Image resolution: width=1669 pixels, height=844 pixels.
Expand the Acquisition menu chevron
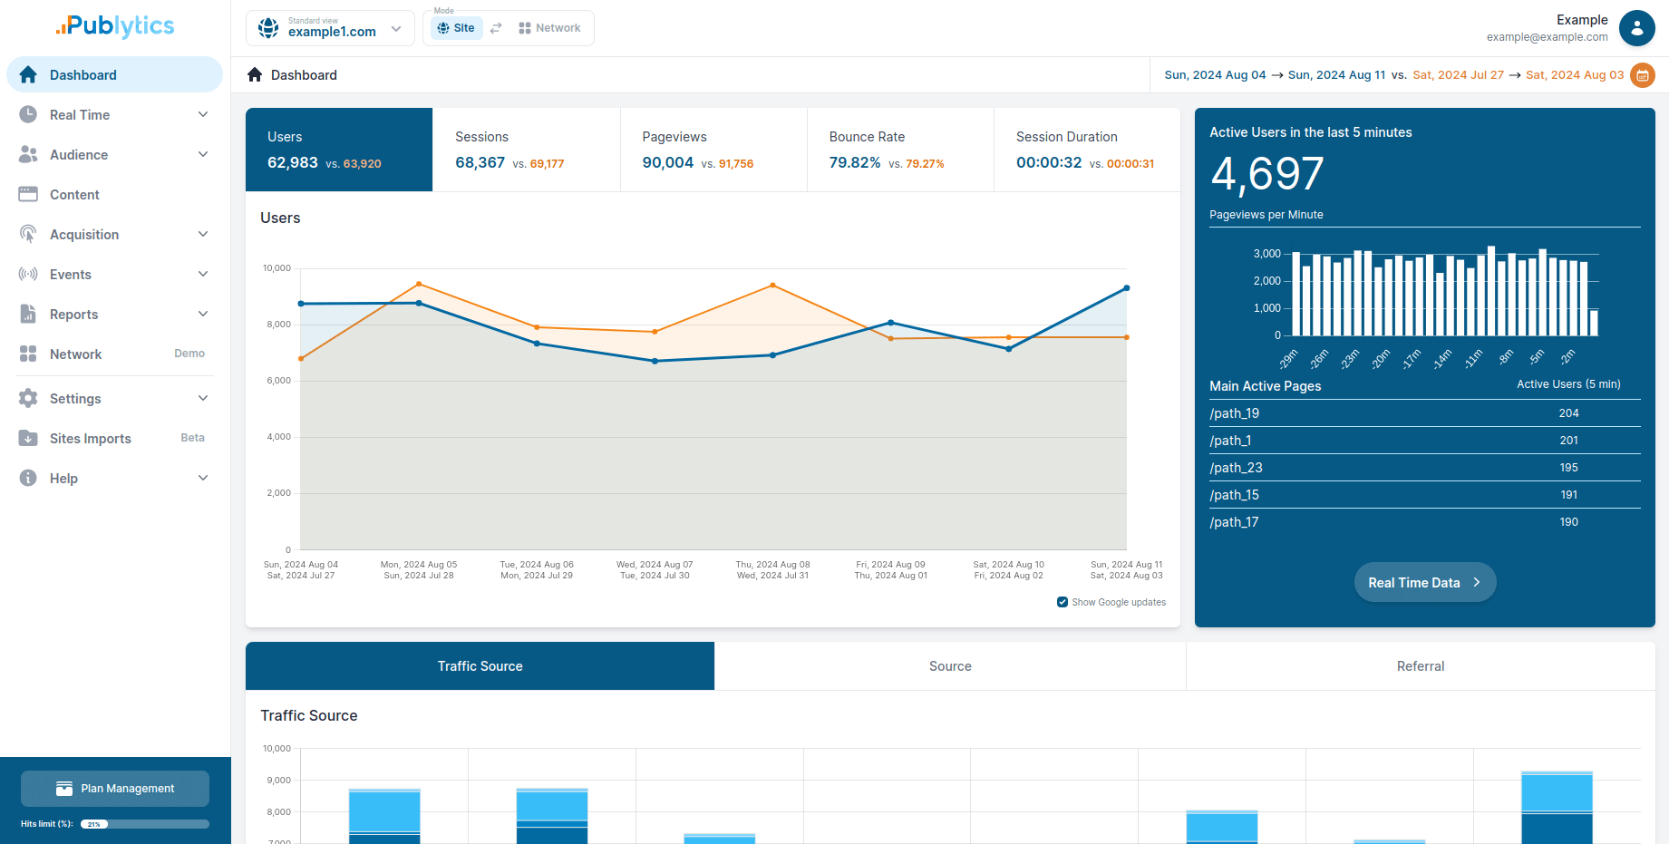(203, 235)
